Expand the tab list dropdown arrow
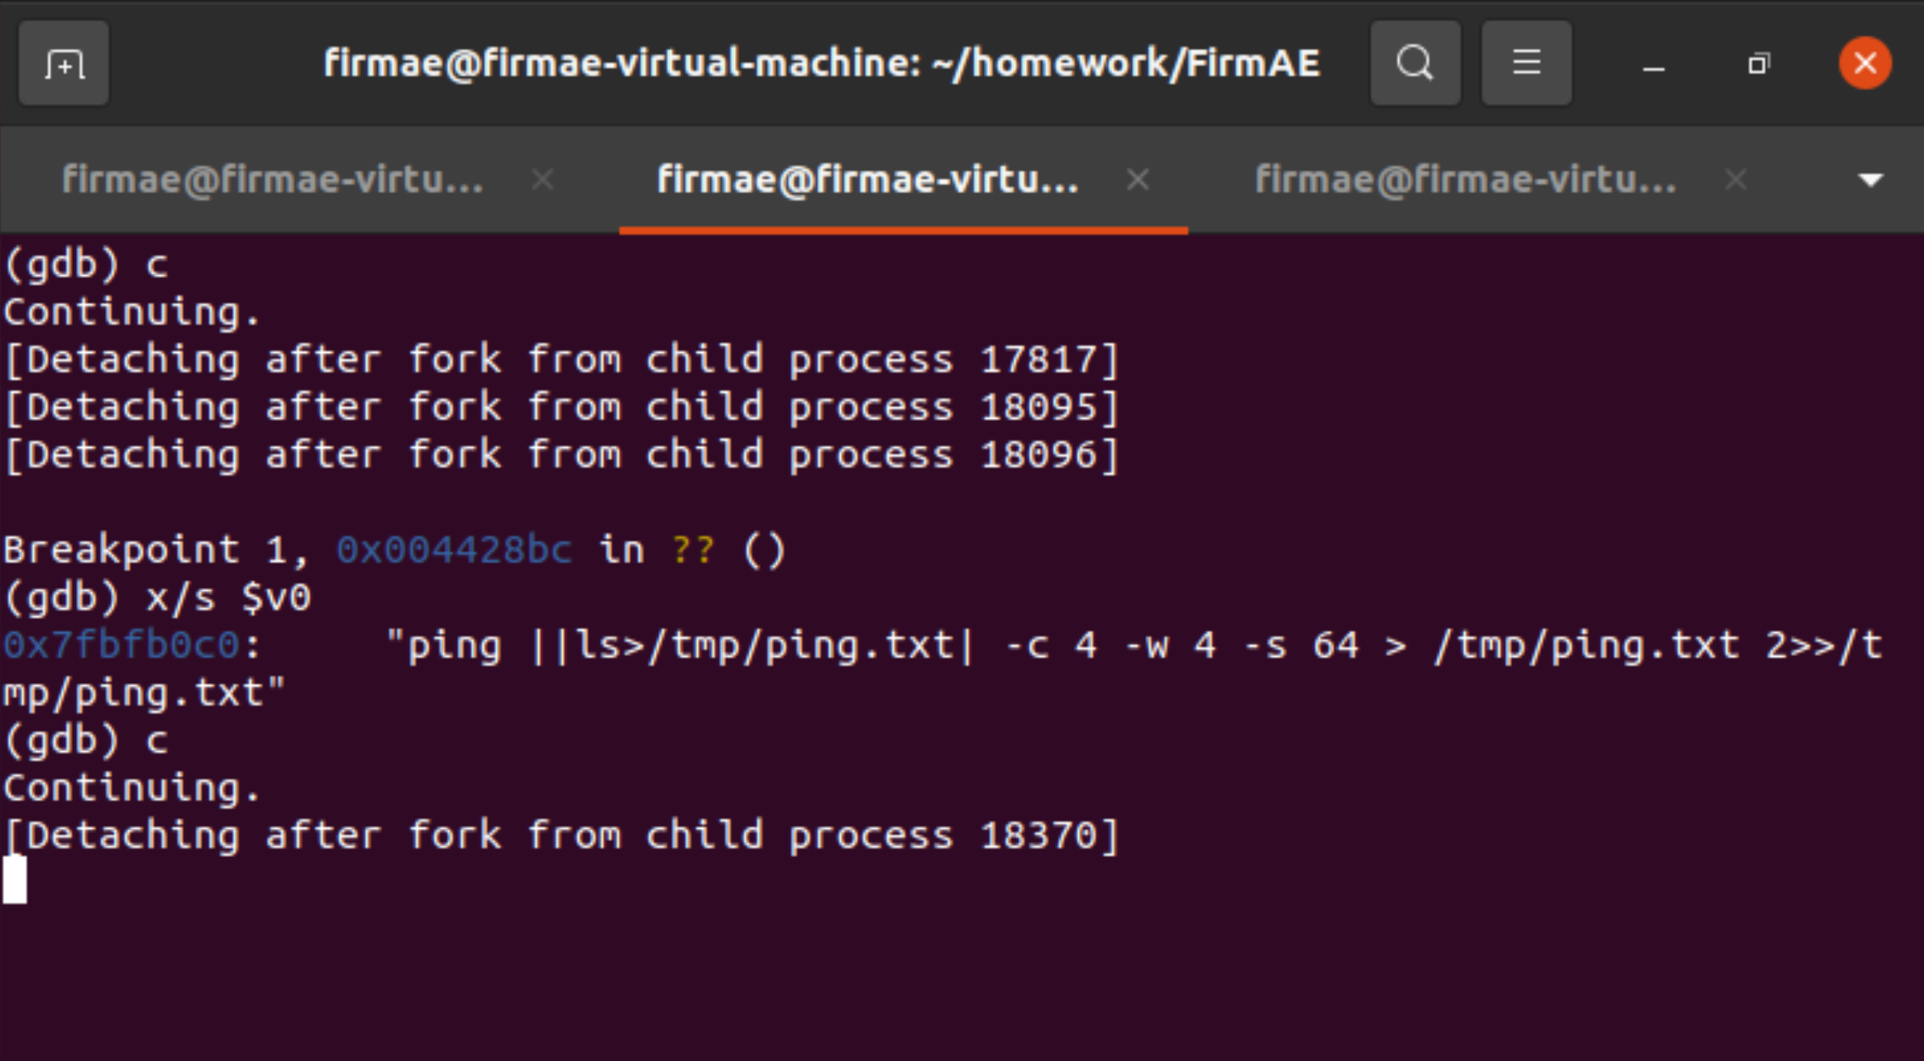 click(1870, 179)
